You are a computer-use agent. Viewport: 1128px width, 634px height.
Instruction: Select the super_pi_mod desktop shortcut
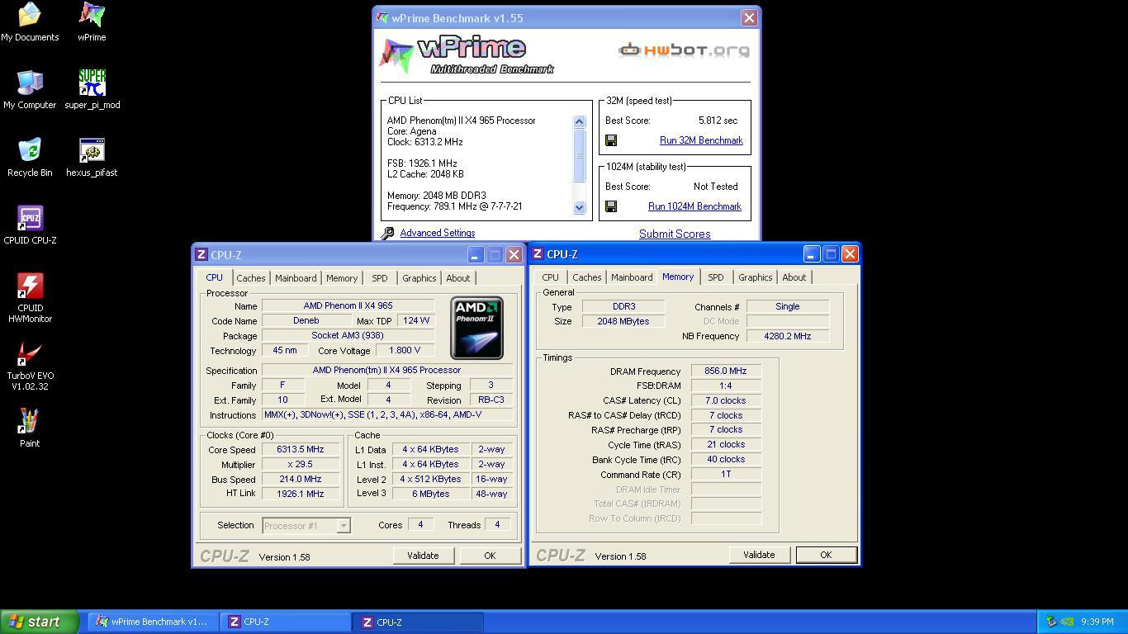click(x=92, y=90)
